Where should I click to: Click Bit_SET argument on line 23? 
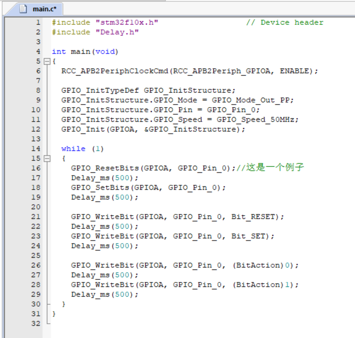tap(248, 236)
